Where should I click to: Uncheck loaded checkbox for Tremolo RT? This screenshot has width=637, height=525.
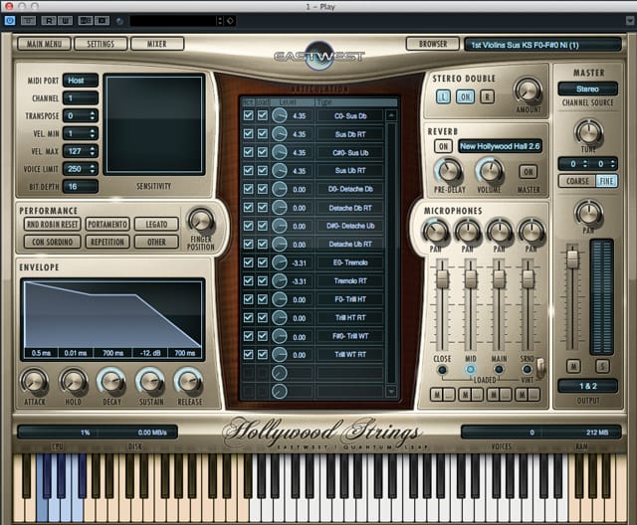click(263, 280)
